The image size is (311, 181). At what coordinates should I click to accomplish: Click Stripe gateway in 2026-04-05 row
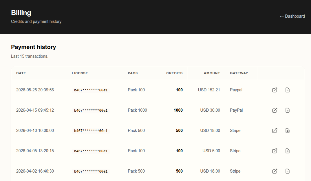point(235,151)
